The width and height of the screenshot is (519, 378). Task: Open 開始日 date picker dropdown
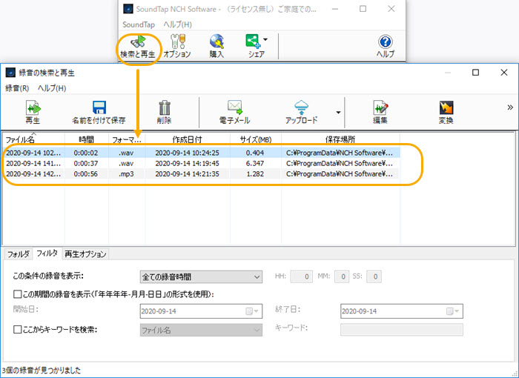[x=253, y=311]
